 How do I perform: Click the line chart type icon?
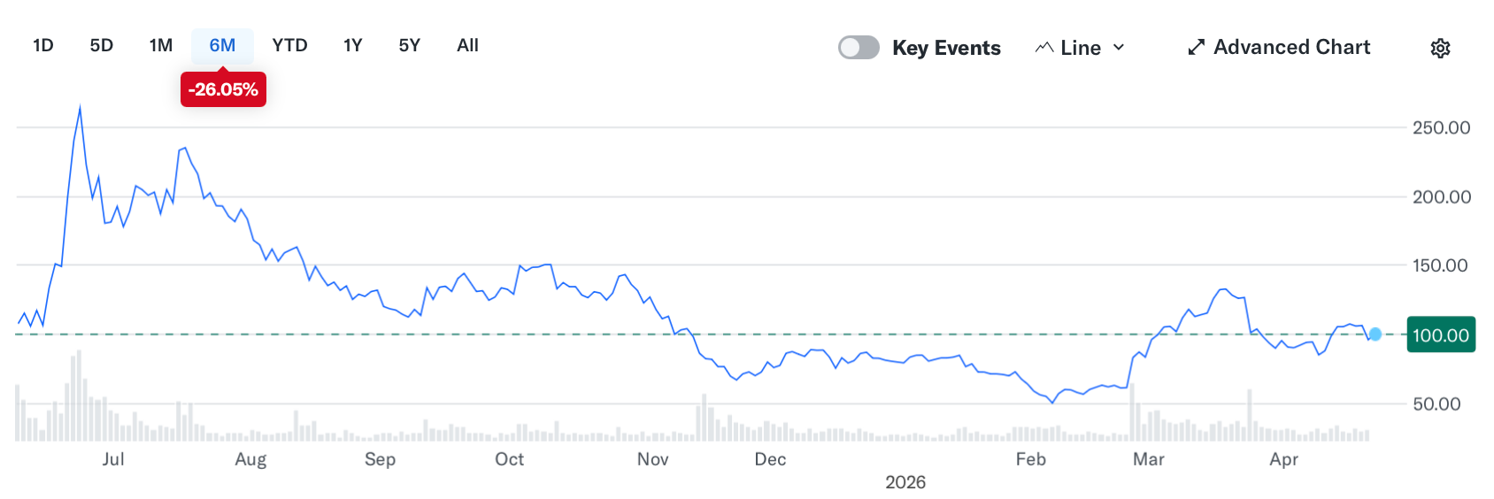(x=1044, y=48)
